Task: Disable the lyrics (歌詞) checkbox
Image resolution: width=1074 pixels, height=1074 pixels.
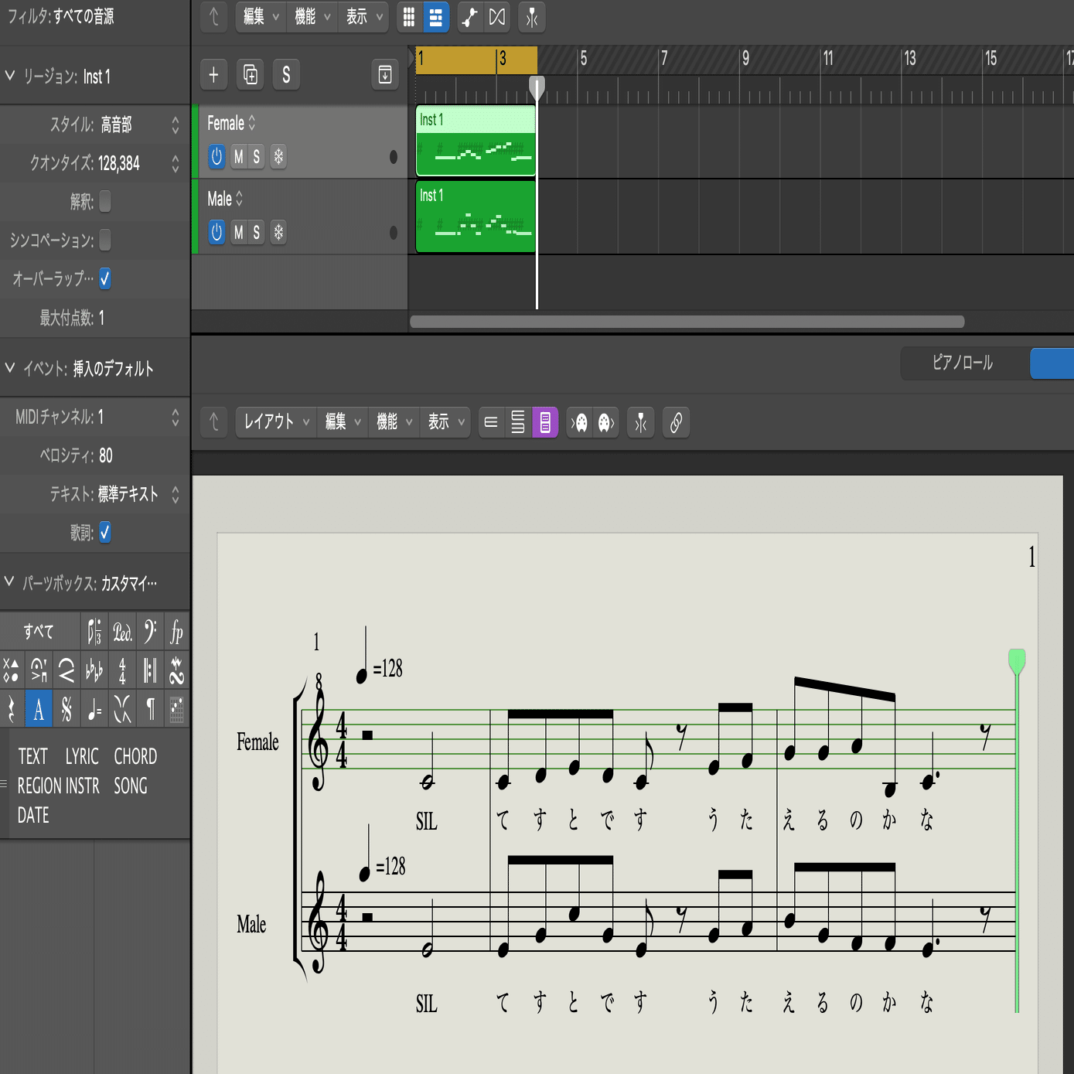Action: pyautogui.click(x=105, y=532)
